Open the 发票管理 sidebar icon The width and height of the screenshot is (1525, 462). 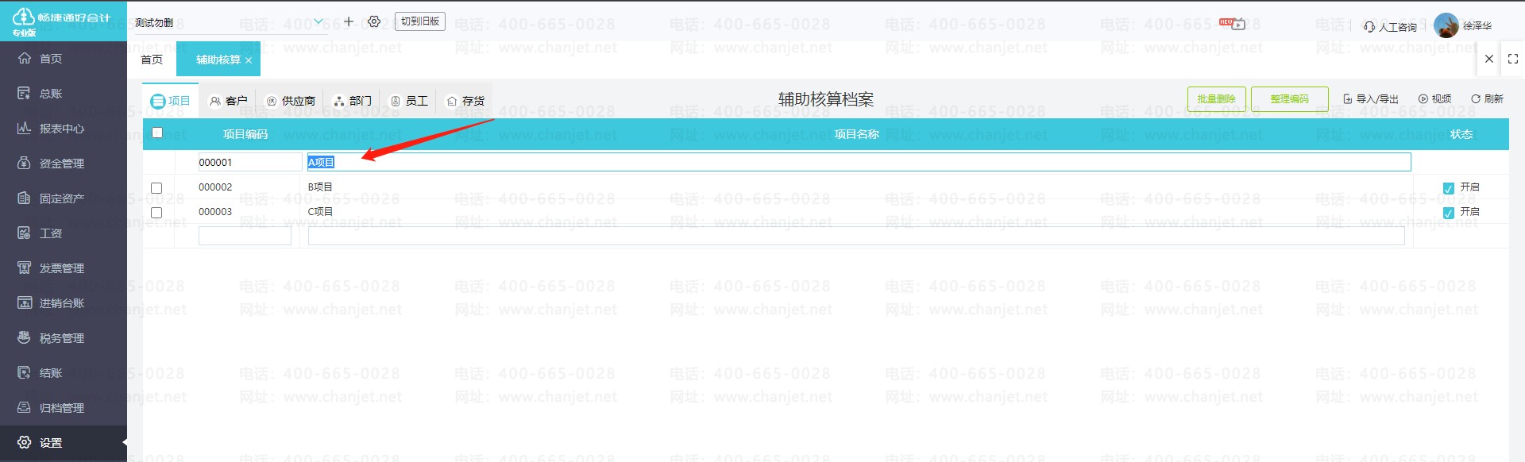pyautogui.click(x=25, y=268)
